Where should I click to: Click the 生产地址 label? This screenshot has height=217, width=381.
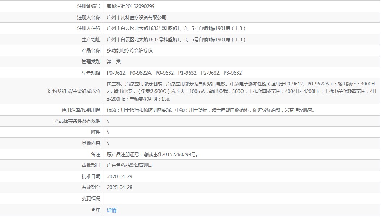click(x=91, y=39)
